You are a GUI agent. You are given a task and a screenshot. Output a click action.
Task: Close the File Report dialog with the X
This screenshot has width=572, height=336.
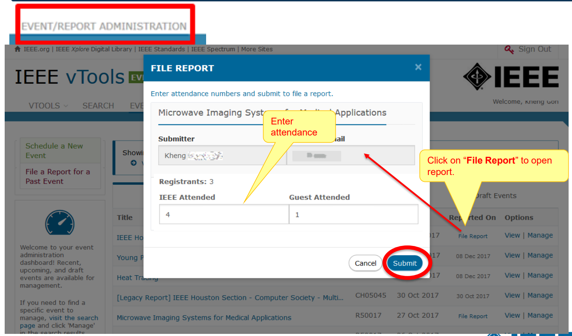pos(418,67)
